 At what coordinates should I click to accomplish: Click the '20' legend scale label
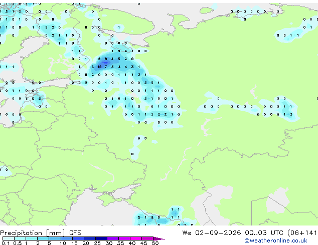coord(86,243)
